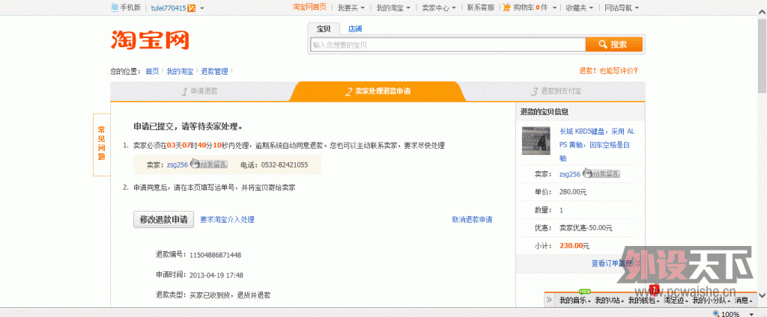Viewport: 767px width, 317px height.
Task: Open 我的音乐 in the bottom toolbar
Action: [575, 301]
